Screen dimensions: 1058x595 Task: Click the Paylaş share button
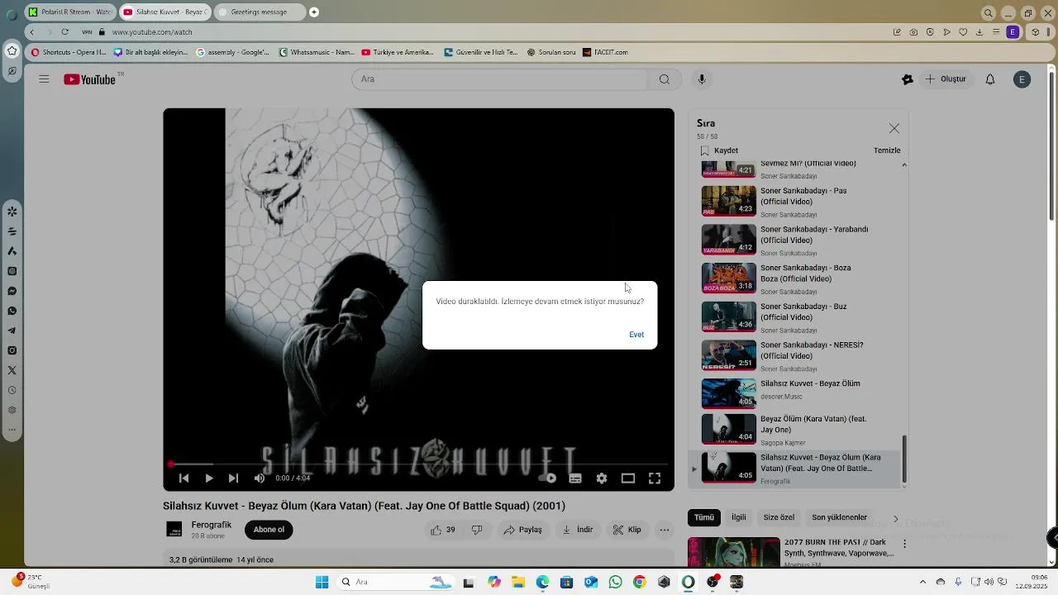523,530
